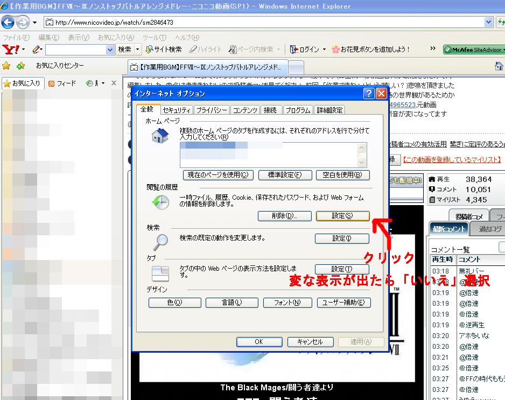Open the ヘルプ(H) menu
This screenshot has height=400, width=505.
pyautogui.click(x=187, y=38)
